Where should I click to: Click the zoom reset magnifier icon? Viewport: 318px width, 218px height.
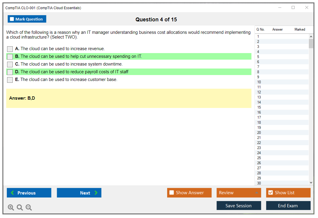tap(20, 208)
